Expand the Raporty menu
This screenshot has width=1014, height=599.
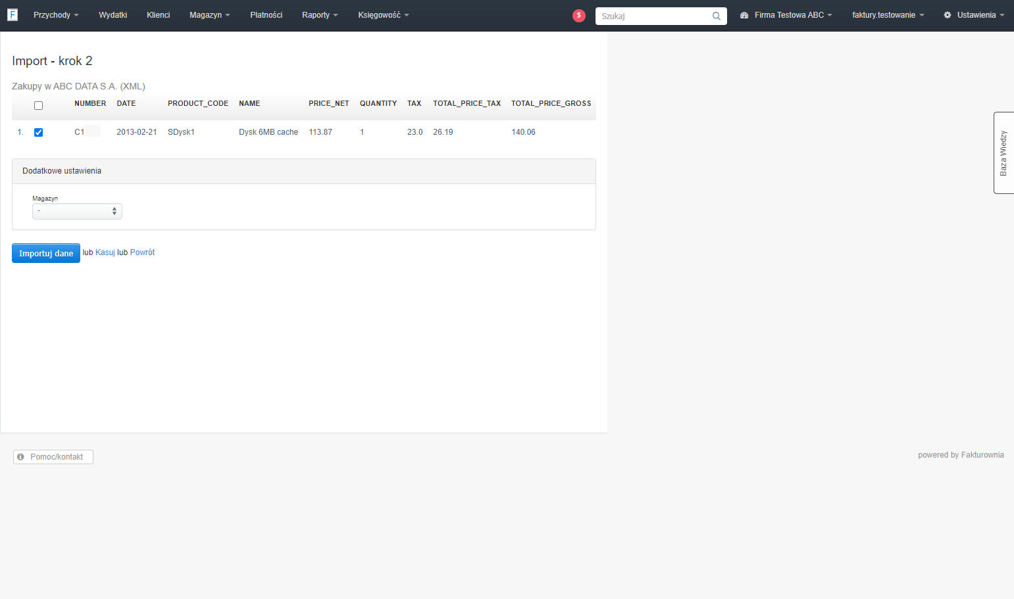click(x=320, y=15)
